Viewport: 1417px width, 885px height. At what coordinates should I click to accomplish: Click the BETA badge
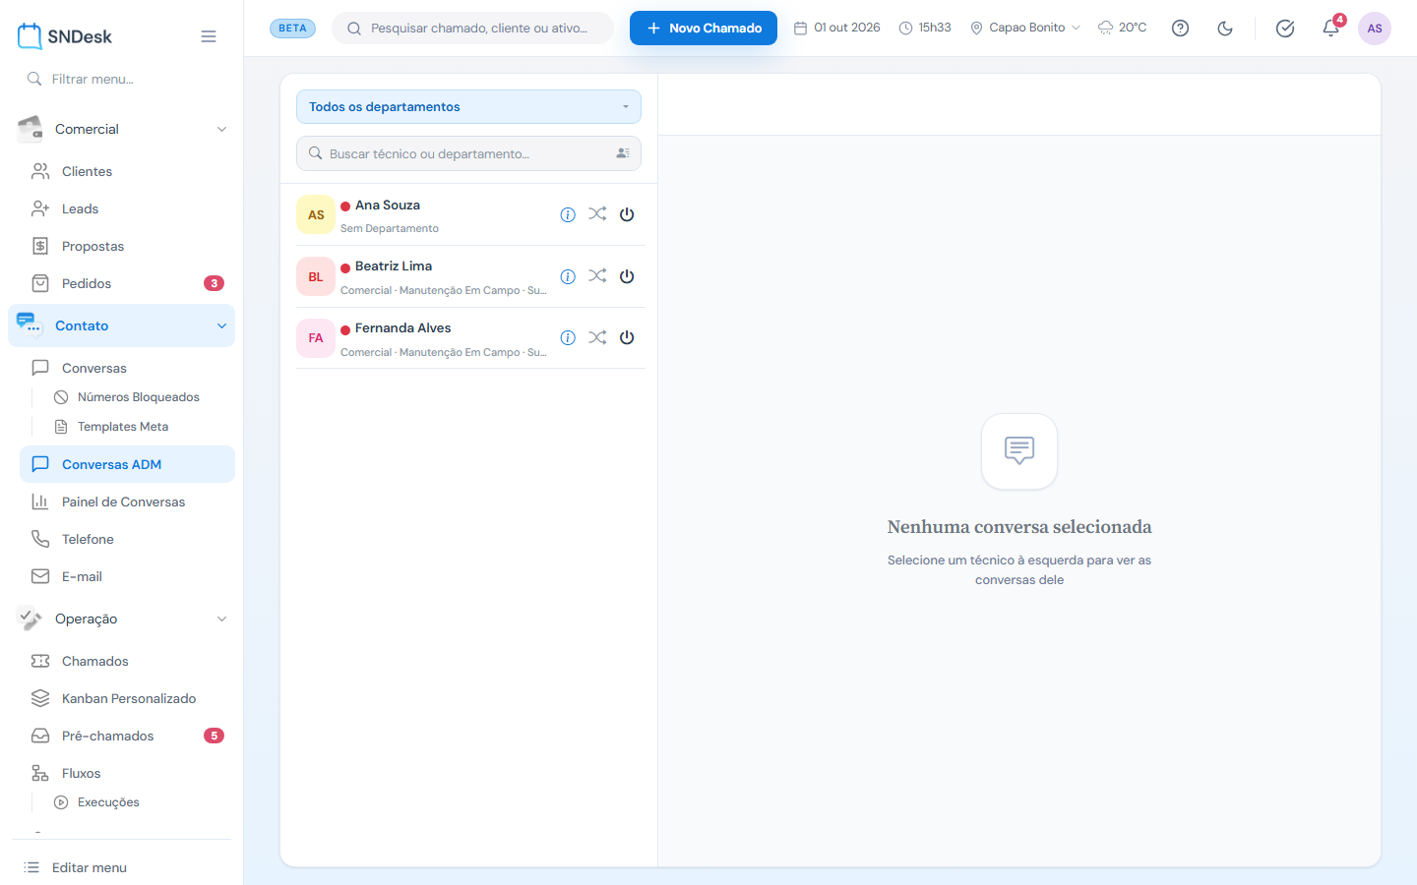coord(292,28)
